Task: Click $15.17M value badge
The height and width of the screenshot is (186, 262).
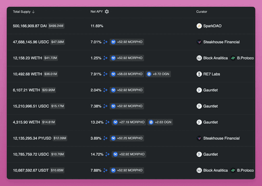Action: point(58,106)
